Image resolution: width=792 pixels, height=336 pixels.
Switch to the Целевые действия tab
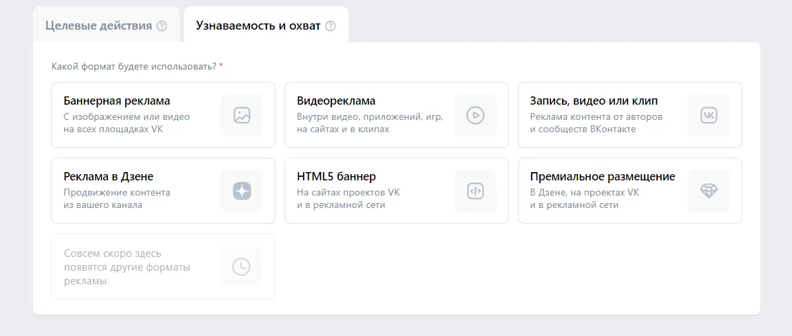tap(106, 25)
